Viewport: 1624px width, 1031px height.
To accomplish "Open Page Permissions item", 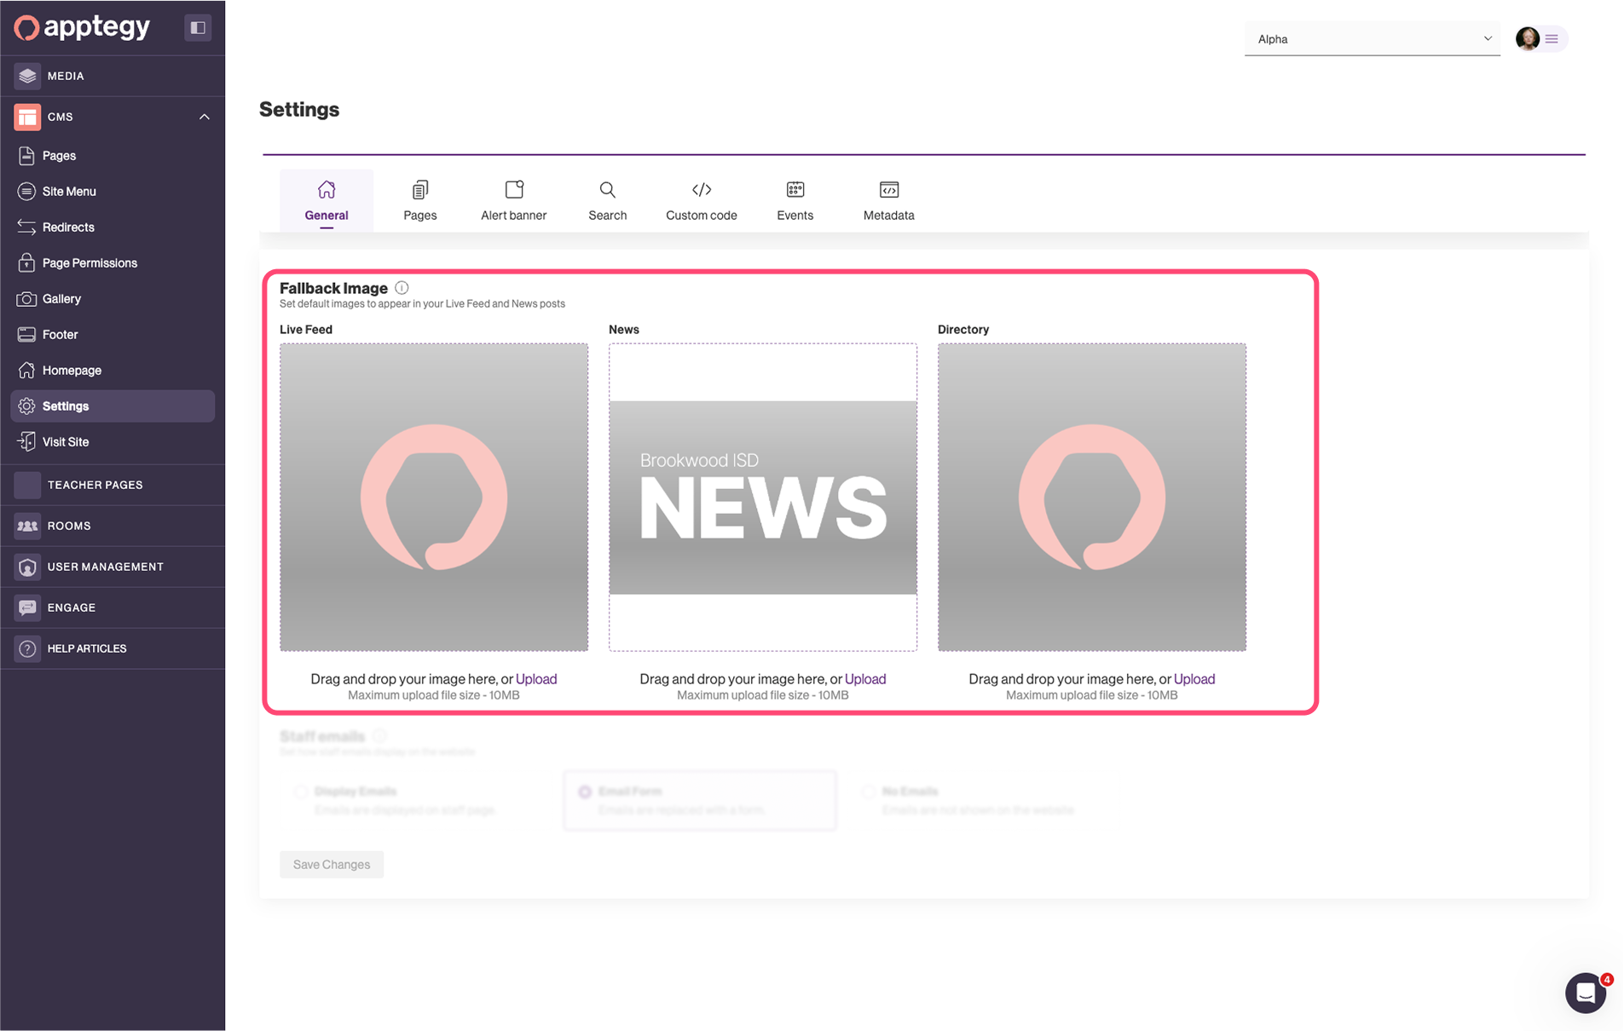I will pyautogui.click(x=113, y=263).
